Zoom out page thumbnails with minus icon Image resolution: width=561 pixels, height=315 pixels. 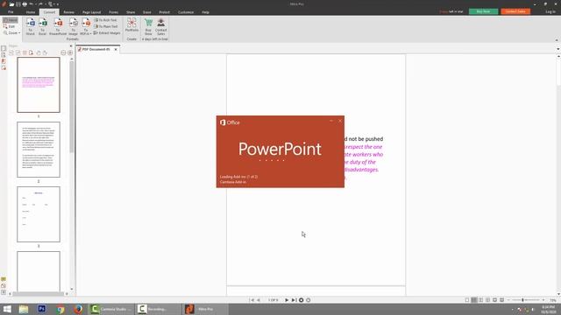[63, 52]
